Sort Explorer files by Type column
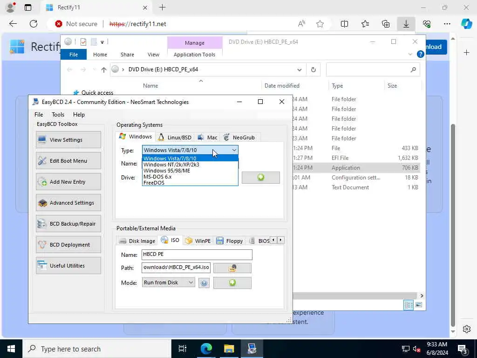Image resolution: width=477 pixels, height=358 pixels. 337,86
